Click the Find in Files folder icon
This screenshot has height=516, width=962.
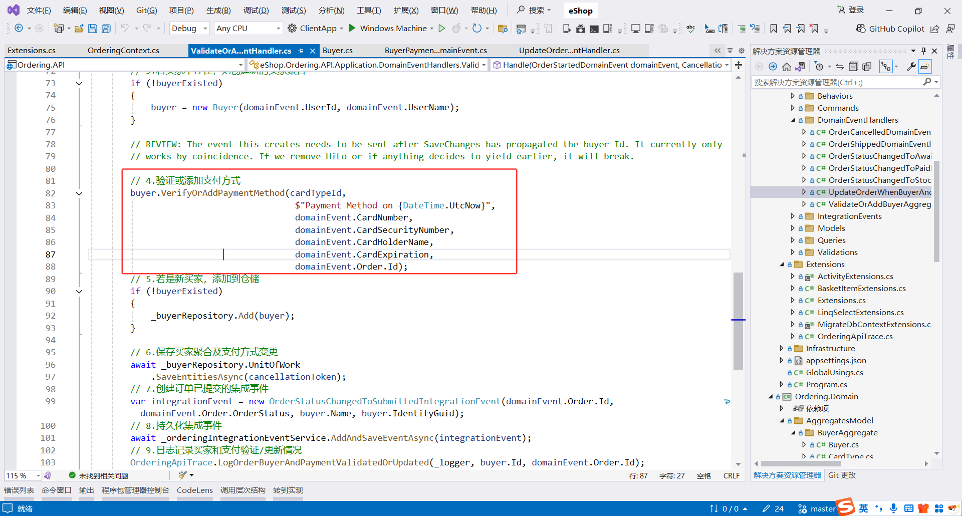click(x=503, y=29)
